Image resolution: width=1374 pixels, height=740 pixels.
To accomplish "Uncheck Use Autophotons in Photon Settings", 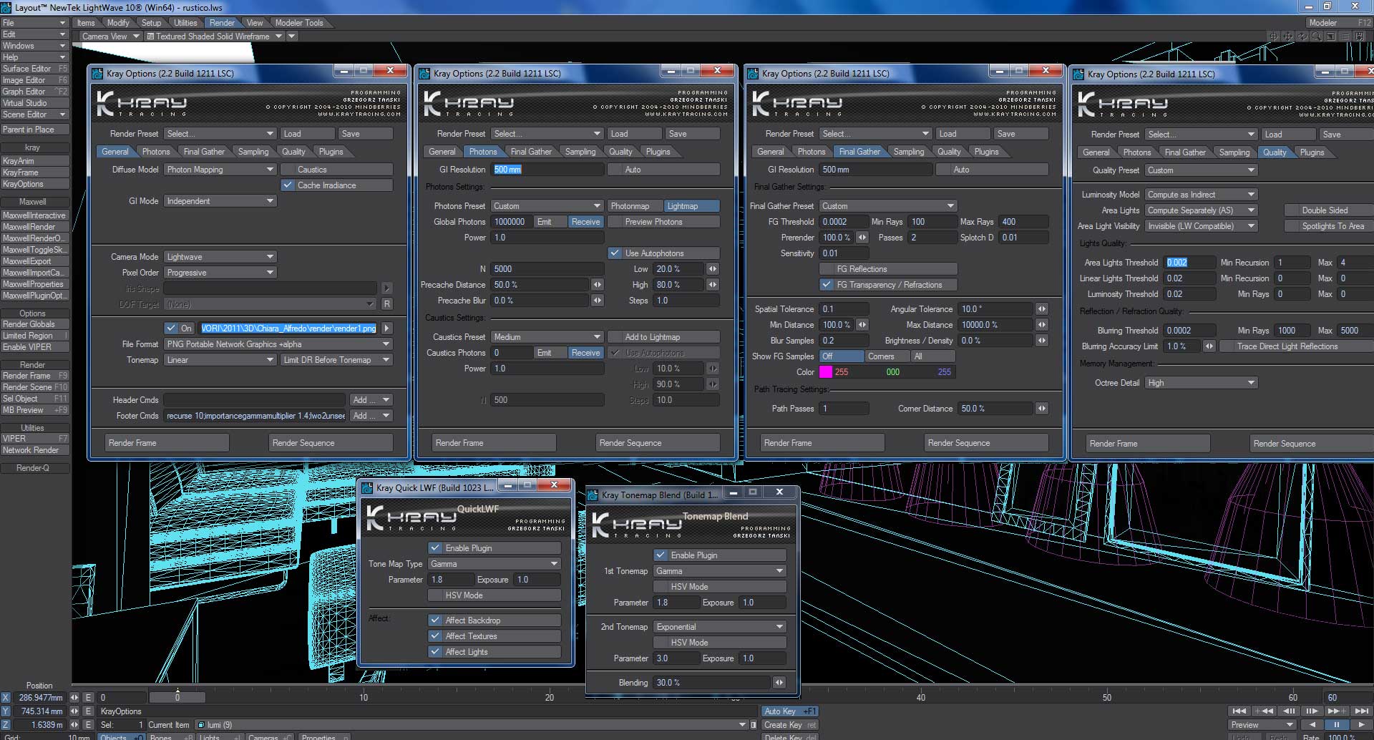I will [x=615, y=253].
